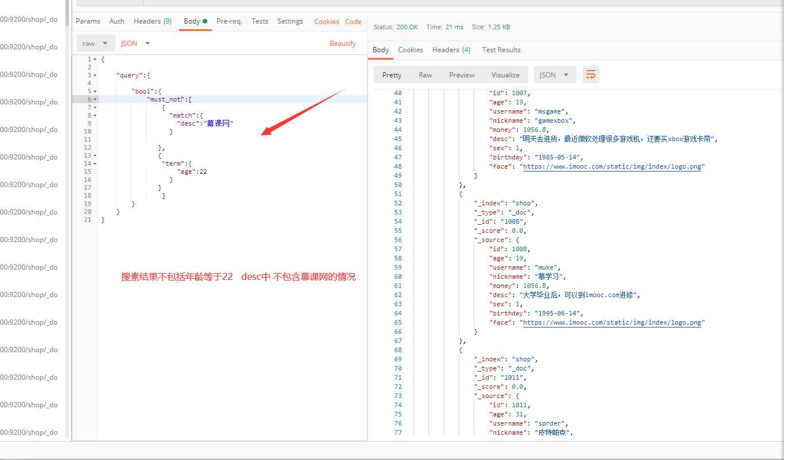The width and height of the screenshot is (801, 460).
Task: Select the request Body tab
Action: pyautogui.click(x=195, y=21)
